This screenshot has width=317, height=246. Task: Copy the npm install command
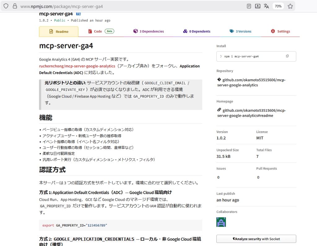click(x=287, y=56)
